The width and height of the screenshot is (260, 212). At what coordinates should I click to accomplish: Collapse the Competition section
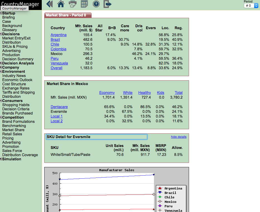point(1,117)
